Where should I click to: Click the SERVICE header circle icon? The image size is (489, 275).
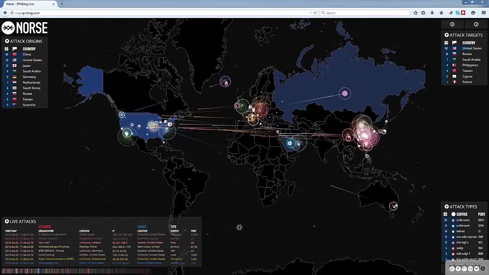453,214
